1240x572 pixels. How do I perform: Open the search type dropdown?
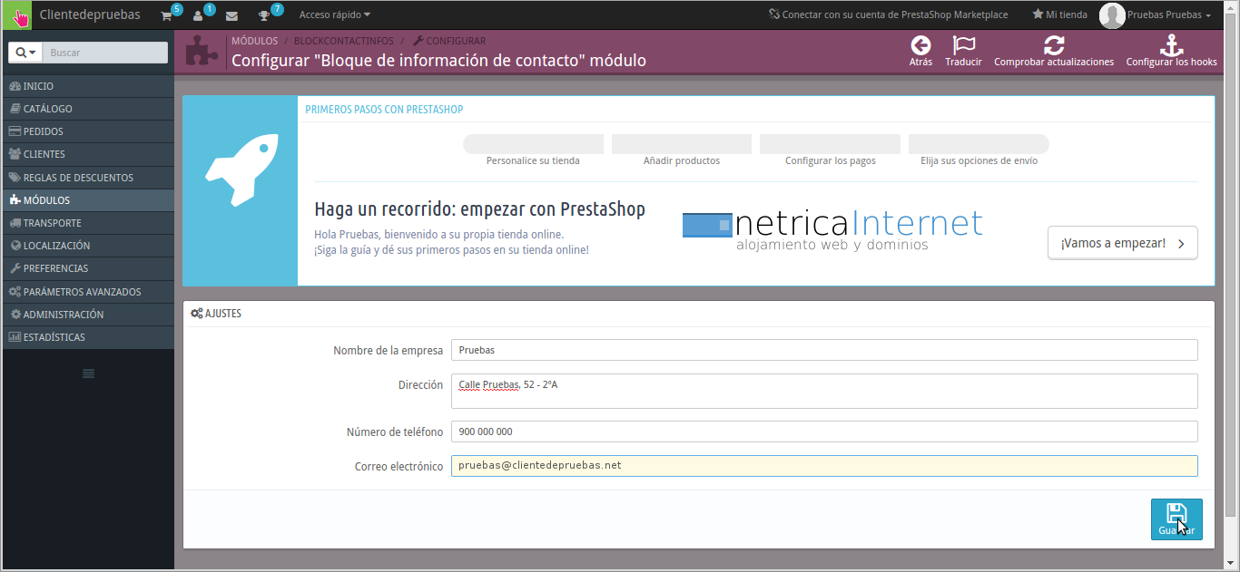pos(25,53)
